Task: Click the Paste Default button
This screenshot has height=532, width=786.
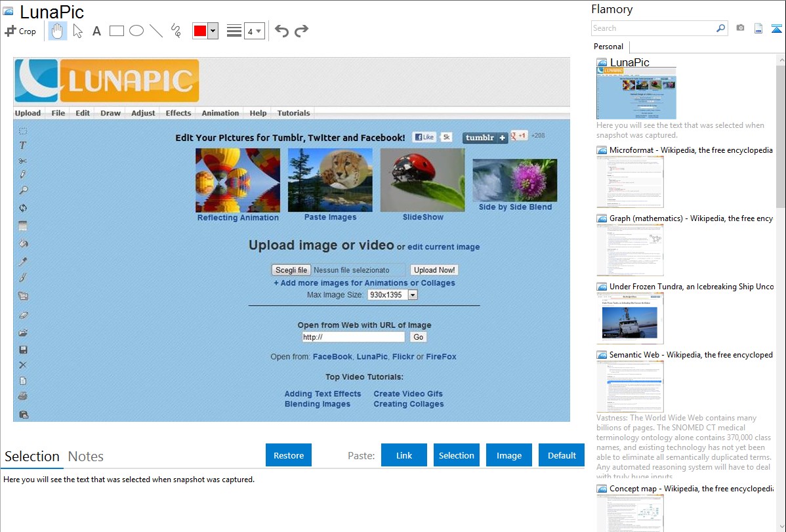Action: coord(562,455)
